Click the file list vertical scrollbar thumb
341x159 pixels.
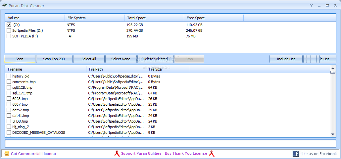[x=333, y=72]
